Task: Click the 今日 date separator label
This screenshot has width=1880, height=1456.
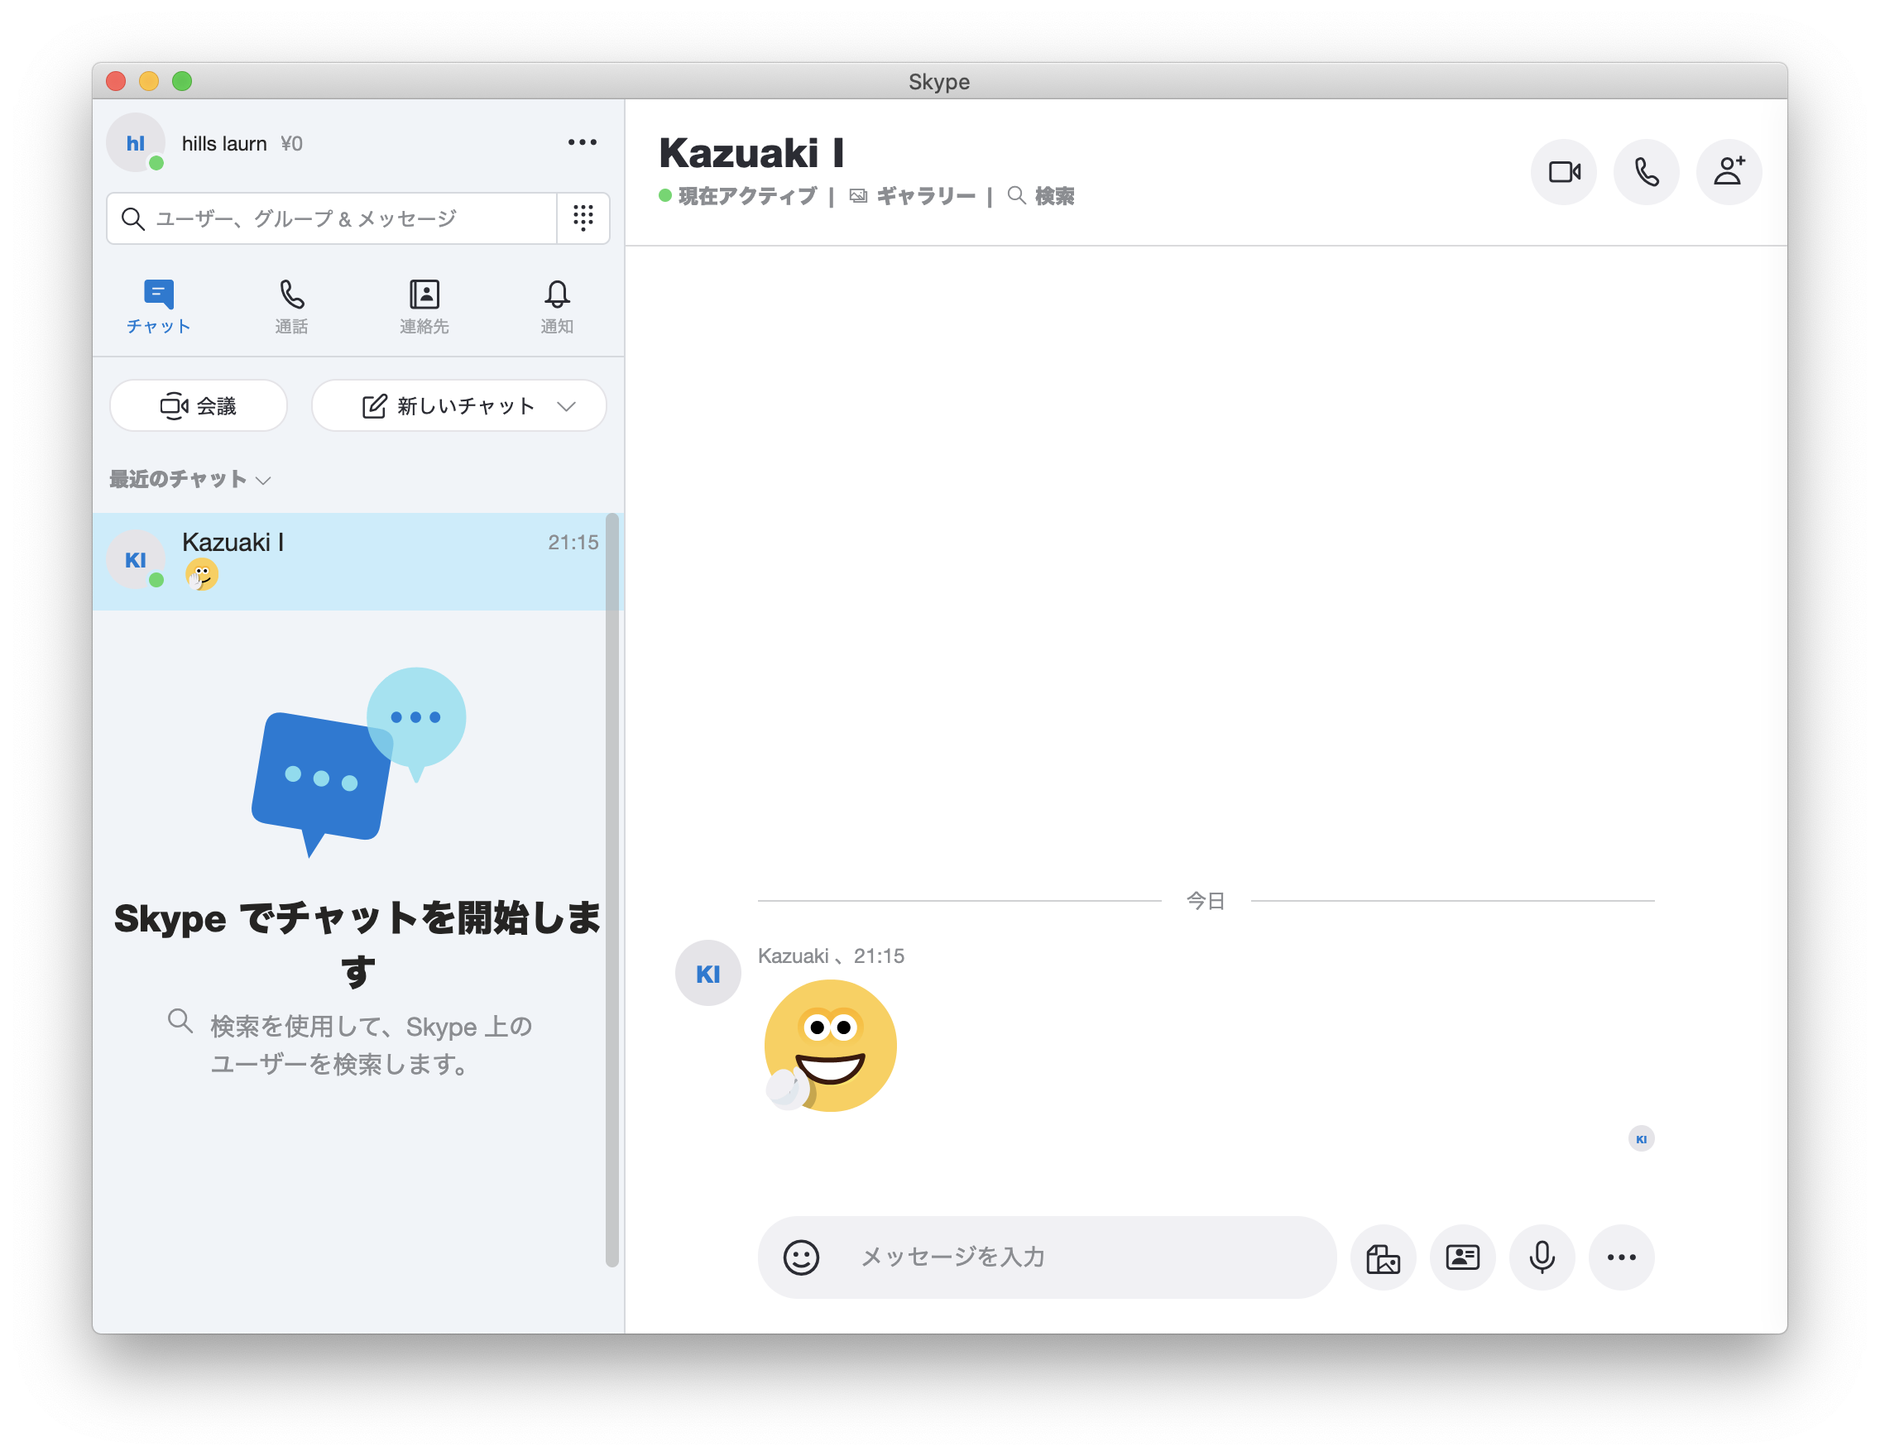Action: [1205, 900]
